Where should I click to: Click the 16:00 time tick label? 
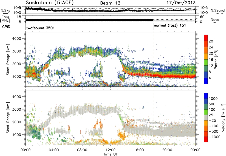(x=139, y=150)
